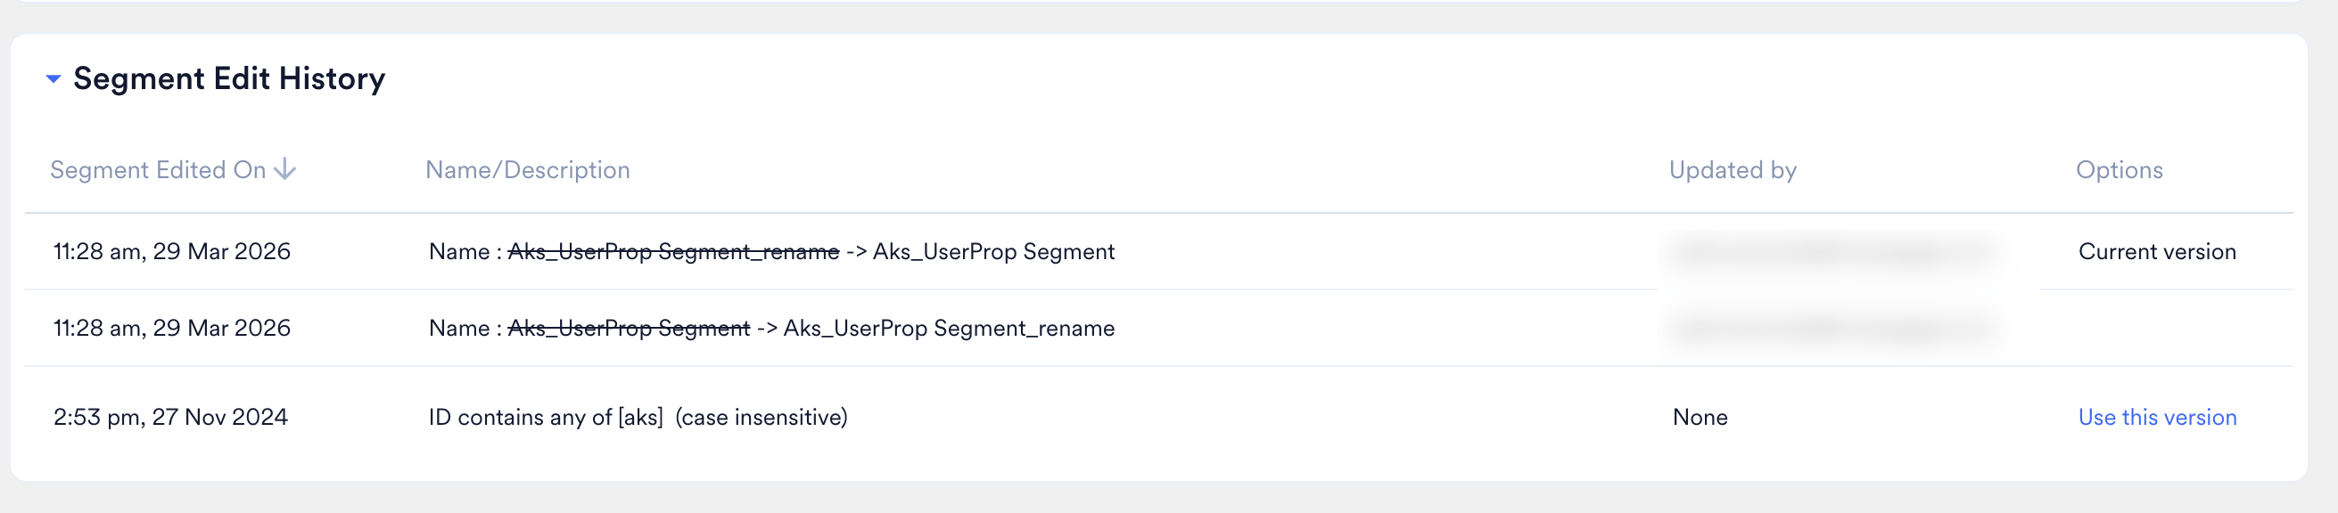This screenshot has height=513, width=2338.
Task: Click ID contains any of [aks] description
Action: coord(638,417)
